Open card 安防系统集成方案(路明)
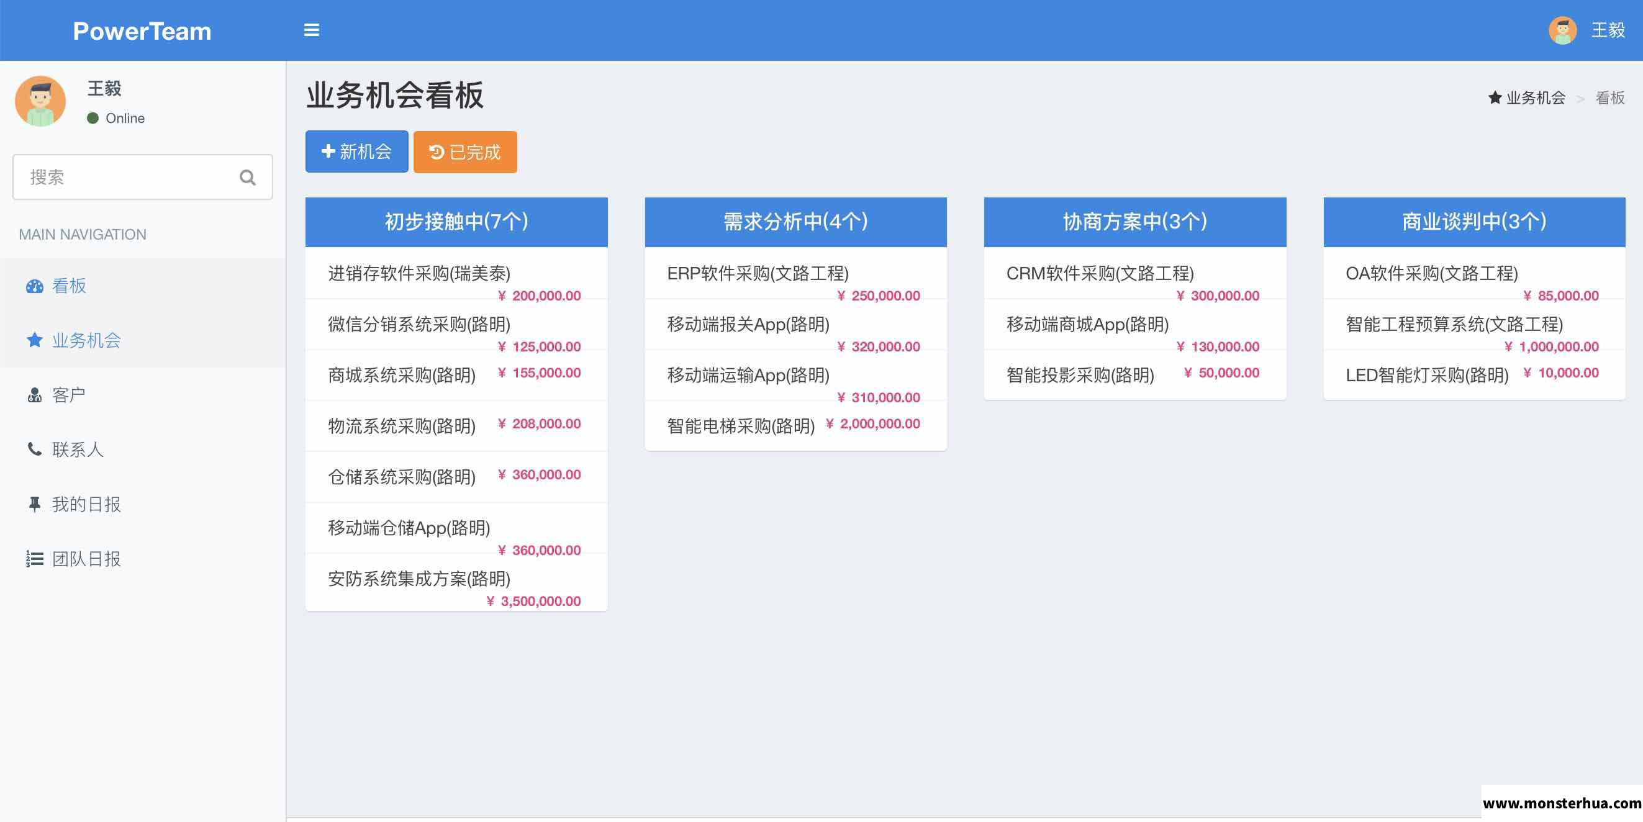The height and width of the screenshot is (822, 1643). coord(456,582)
